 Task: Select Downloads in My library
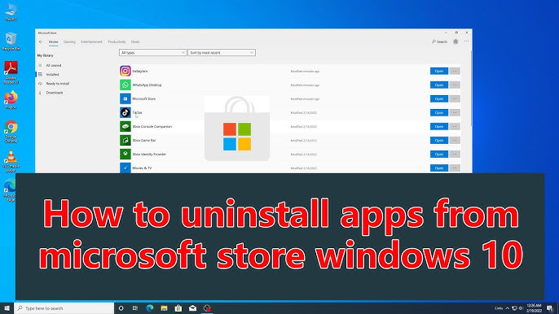tap(54, 93)
